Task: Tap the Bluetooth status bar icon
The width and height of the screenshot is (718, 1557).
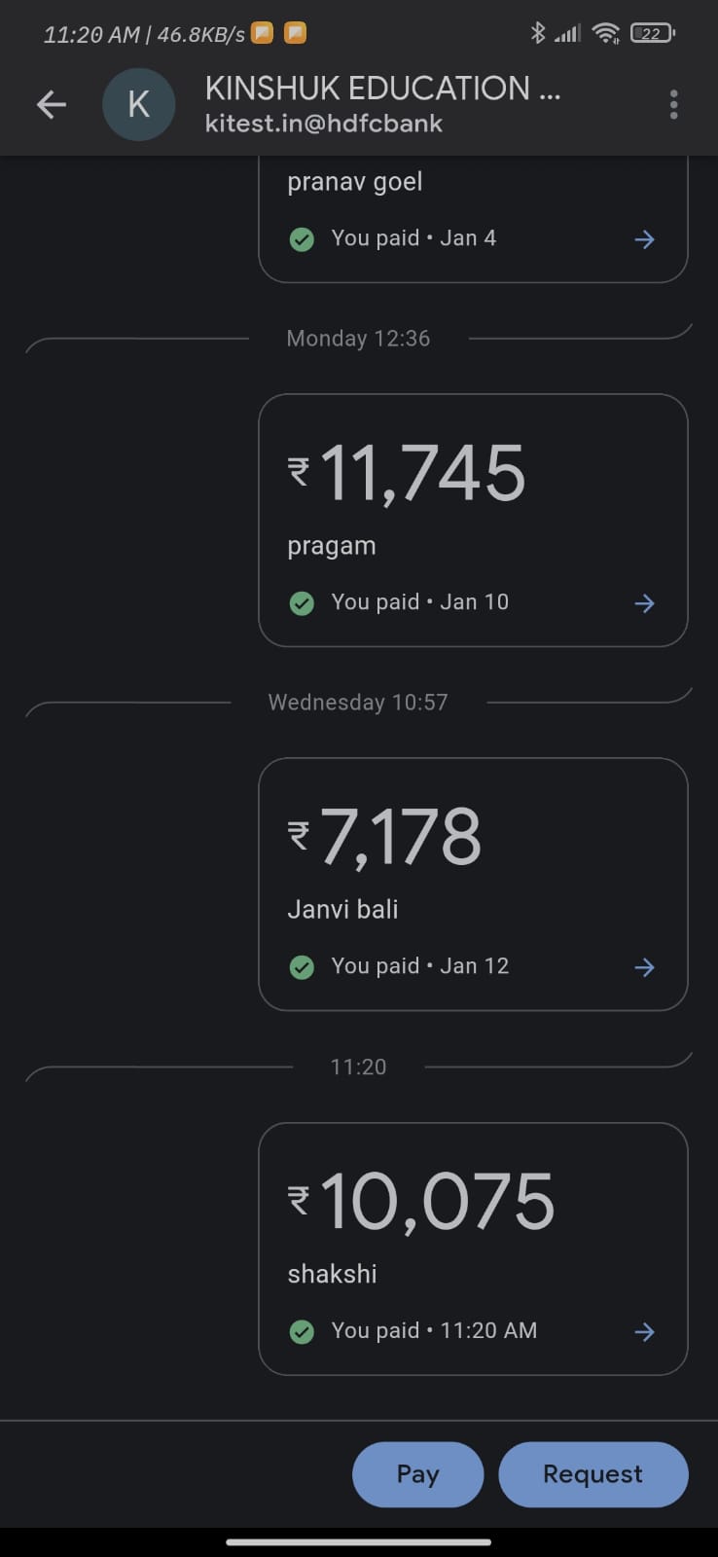Action: pos(537,33)
